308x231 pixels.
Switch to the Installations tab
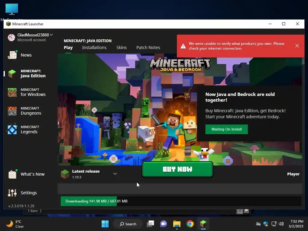point(94,48)
